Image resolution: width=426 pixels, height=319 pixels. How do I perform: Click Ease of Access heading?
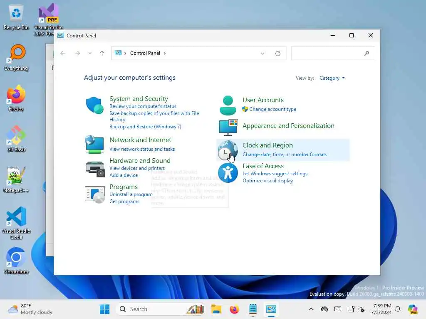tap(263, 166)
